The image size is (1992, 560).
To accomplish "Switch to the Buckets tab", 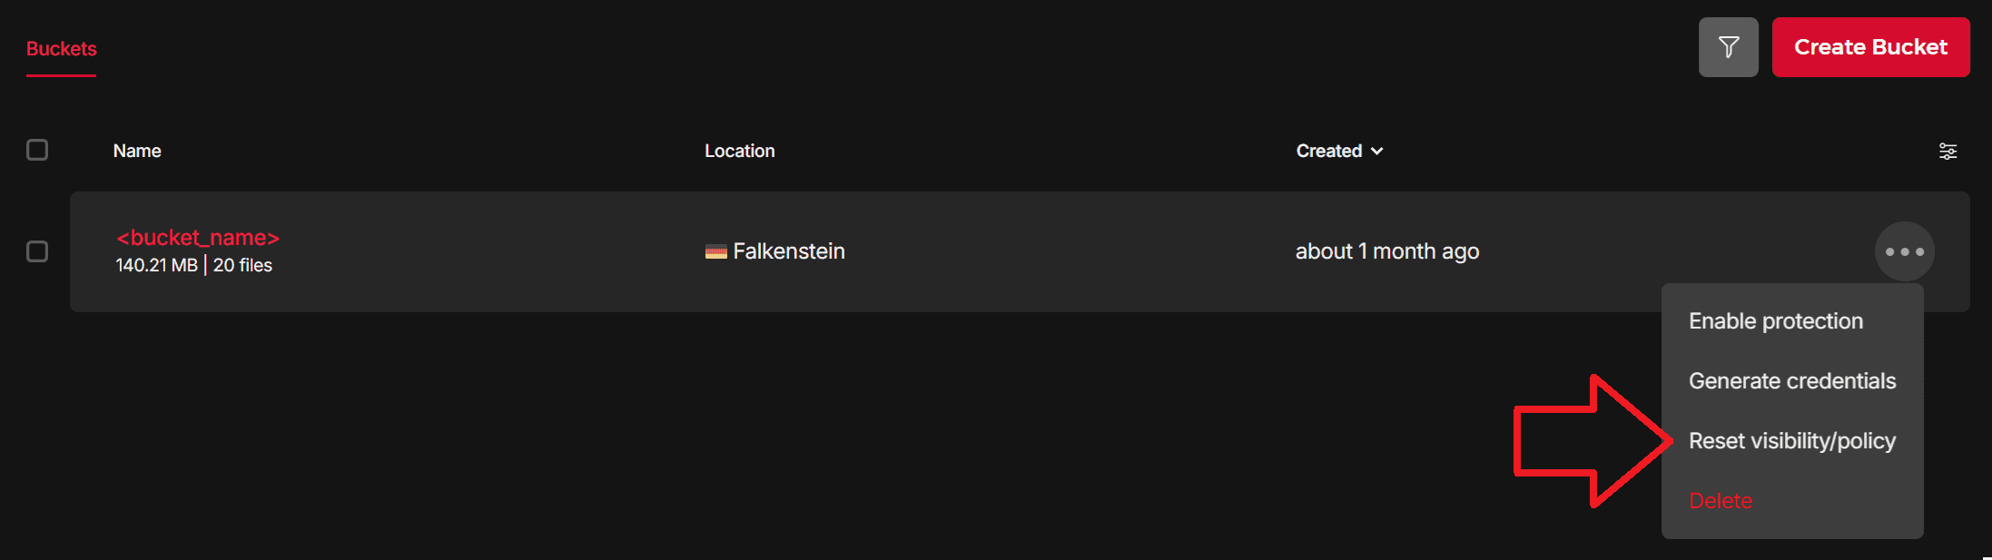I will (61, 49).
